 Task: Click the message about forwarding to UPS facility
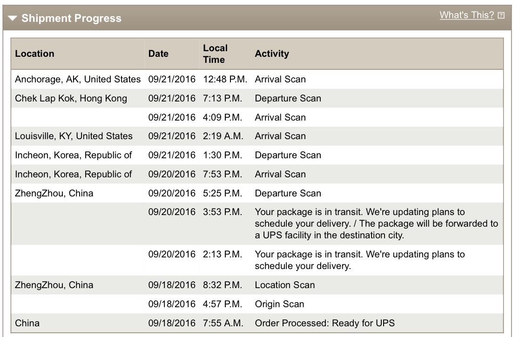pos(376,223)
